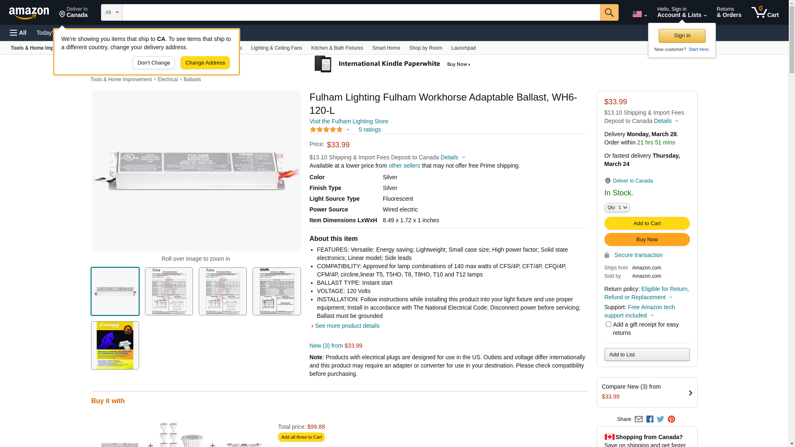Click the Change Address button

coord(205,63)
